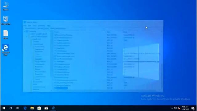
Task: Open Favorites menu in Registry Editor
Action: 42,26
